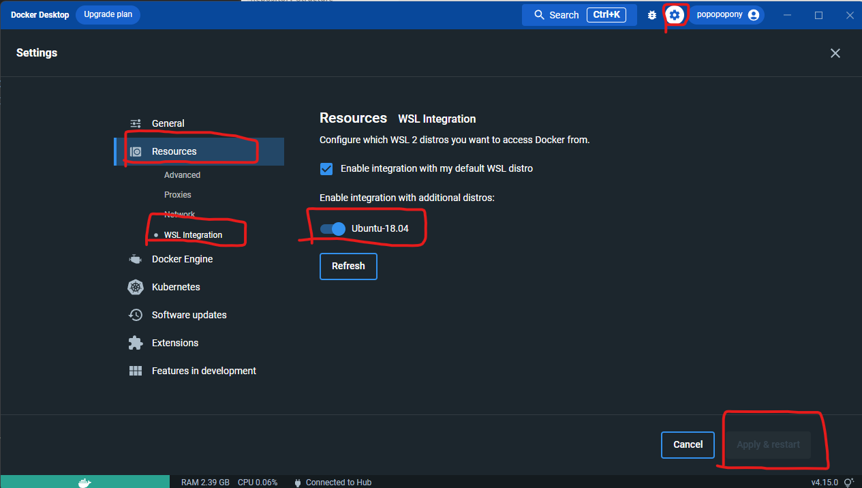Viewport: 862px width, 488px height.
Task: Toggle Ubuntu-18.04 integration switch
Action: point(333,228)
